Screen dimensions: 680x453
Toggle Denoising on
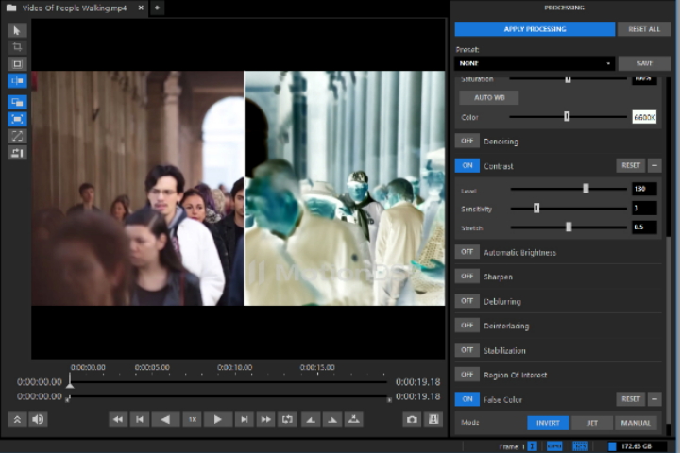[x=467, y=141]
